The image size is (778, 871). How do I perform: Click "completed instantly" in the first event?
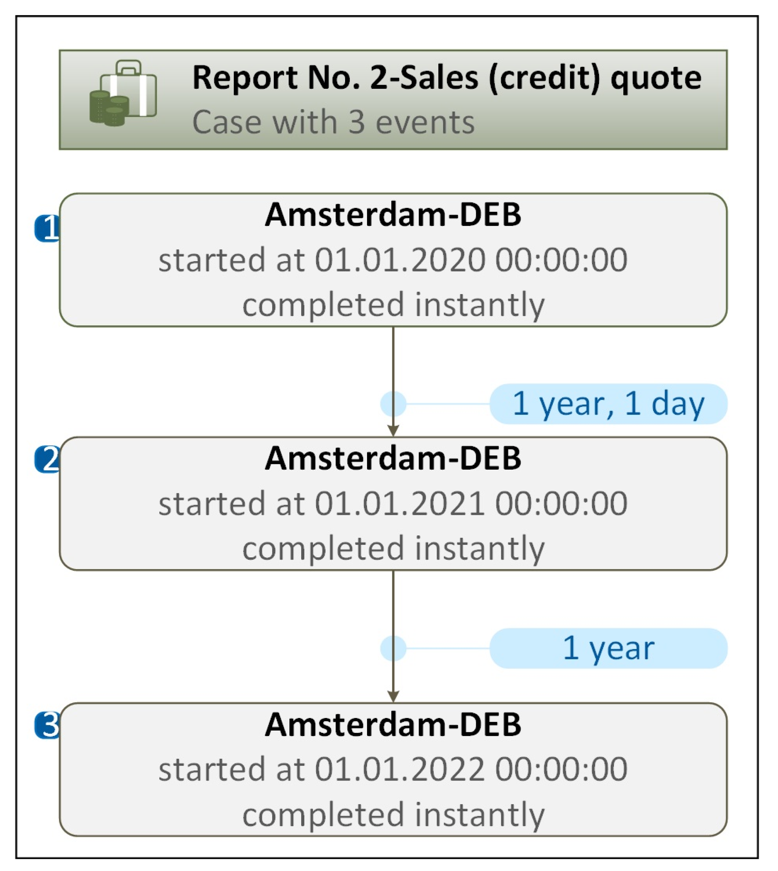pyautogui.click(x=393, y=305)
